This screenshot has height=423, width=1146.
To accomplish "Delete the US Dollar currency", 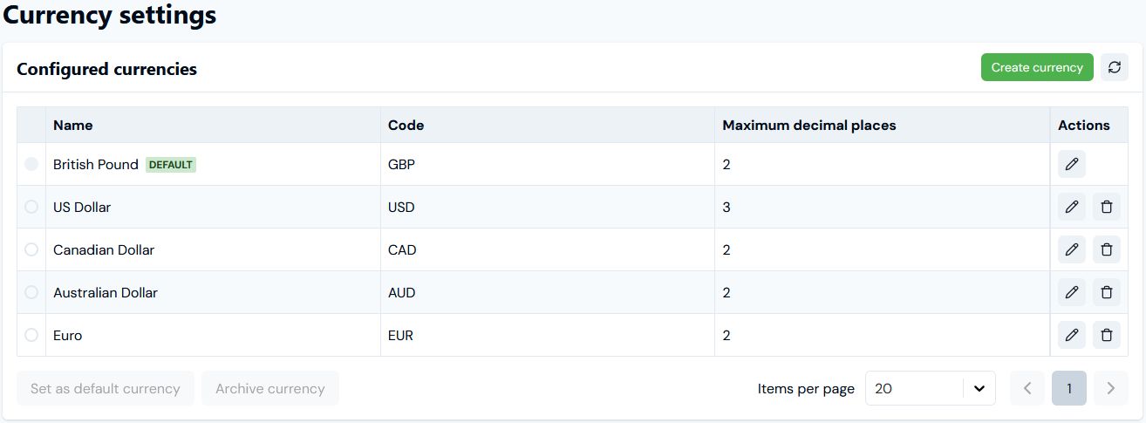I will tap(1107, 207).
